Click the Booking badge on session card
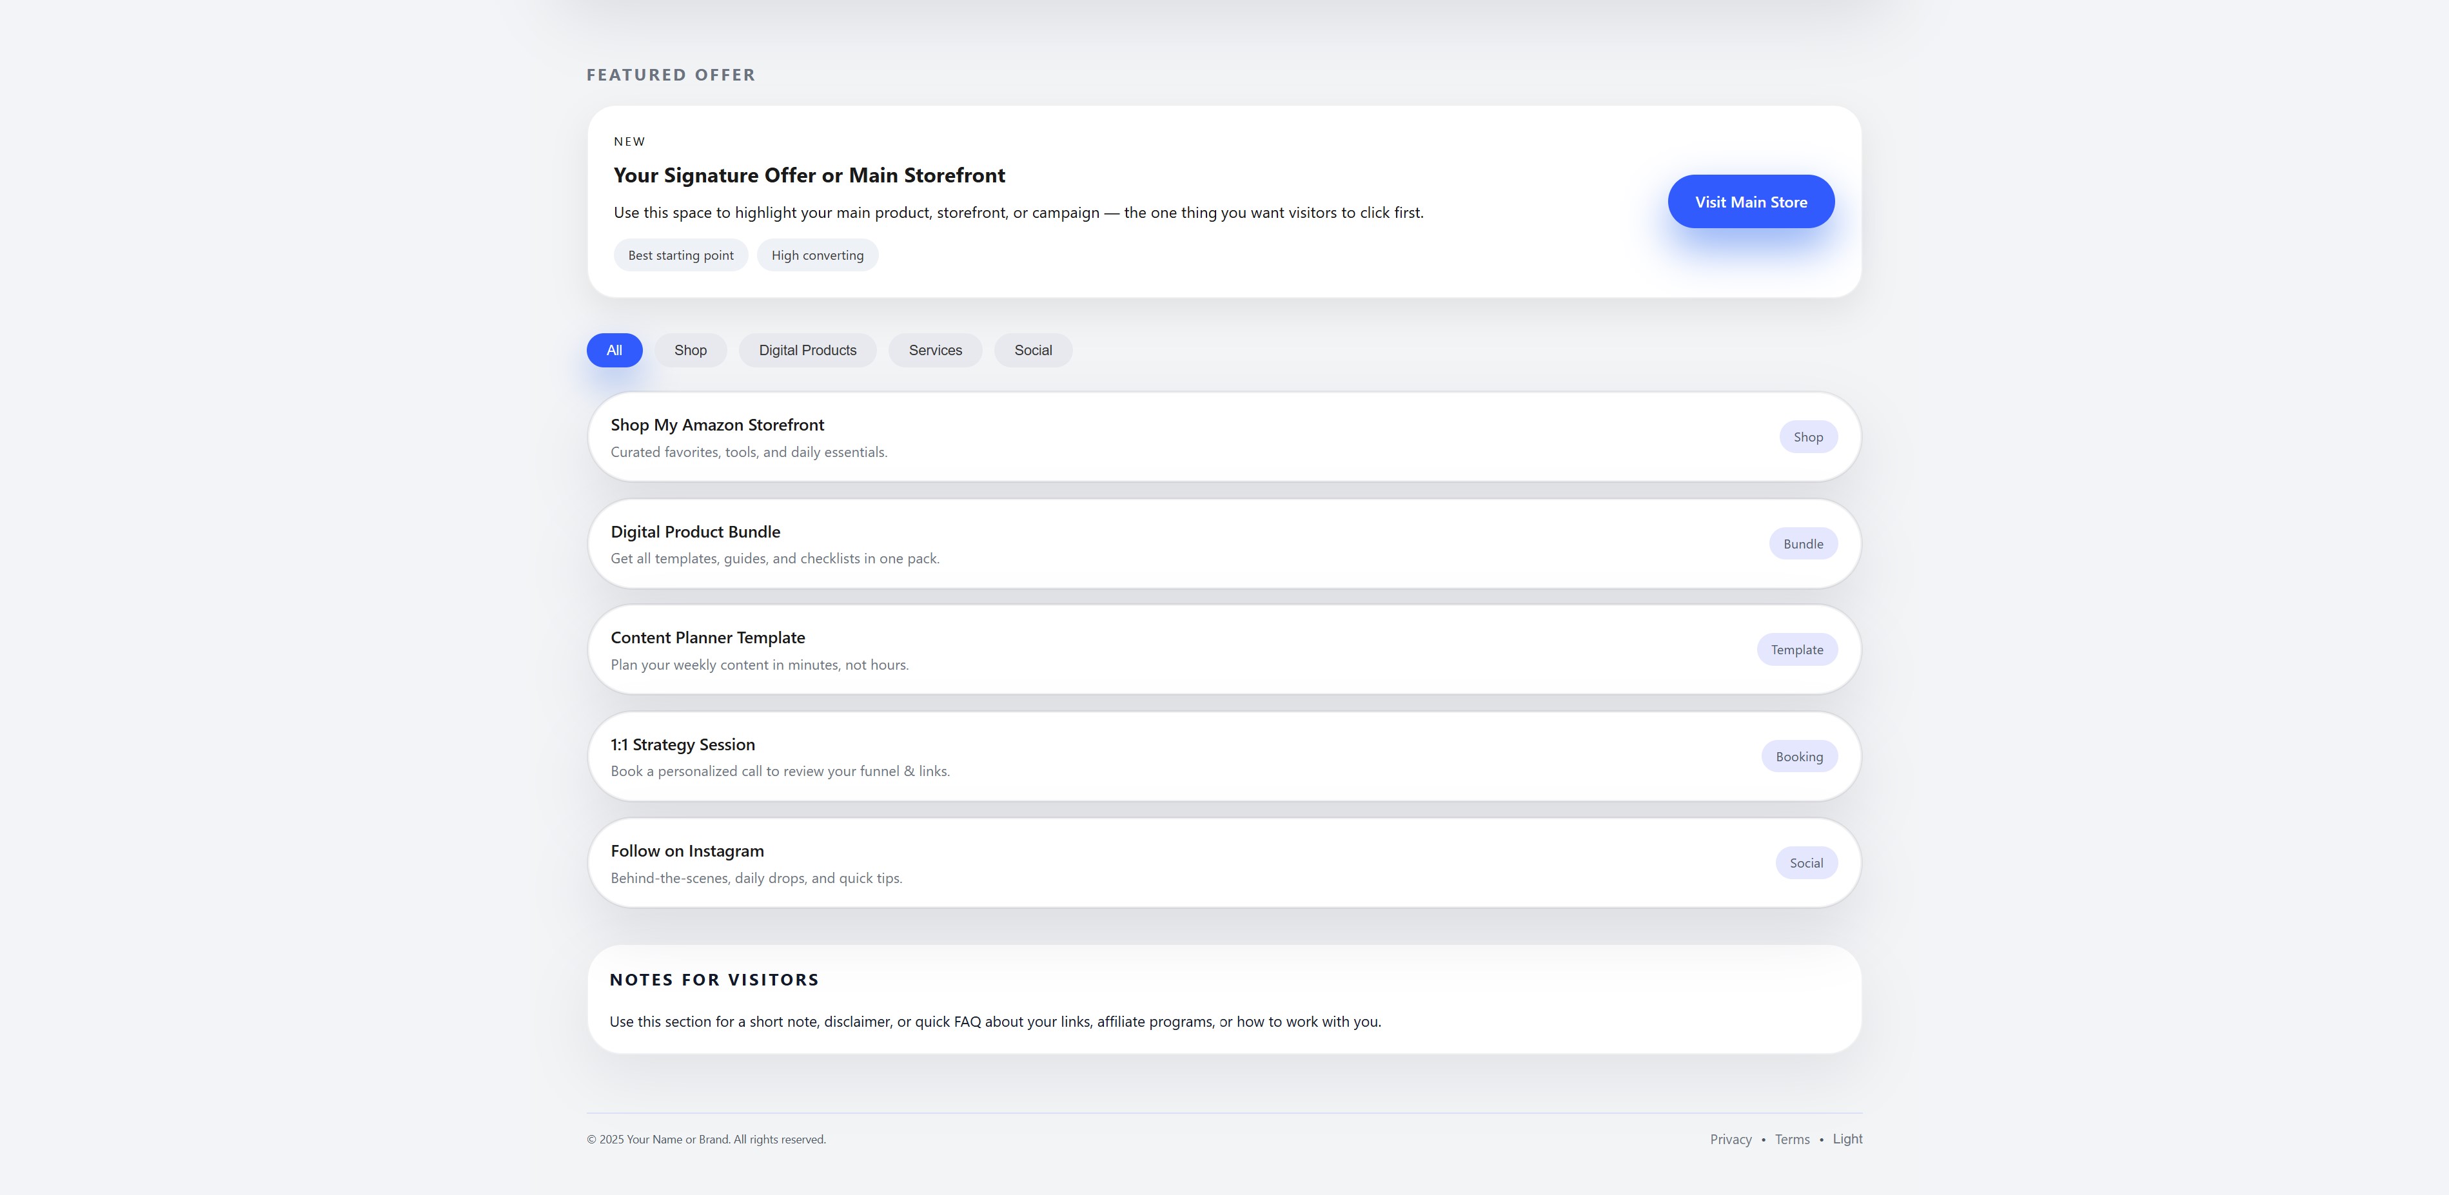The image size is (2449, 1195). pyautogui.click(x=1799, y=757)
